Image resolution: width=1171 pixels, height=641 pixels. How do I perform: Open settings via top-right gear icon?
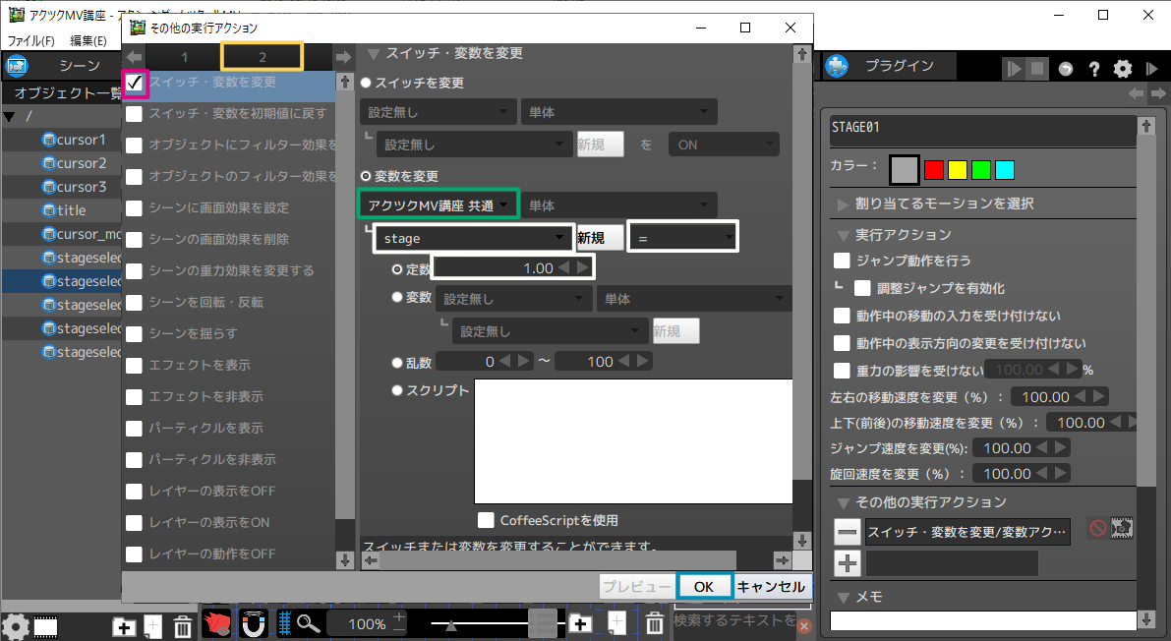point(1123,69)
